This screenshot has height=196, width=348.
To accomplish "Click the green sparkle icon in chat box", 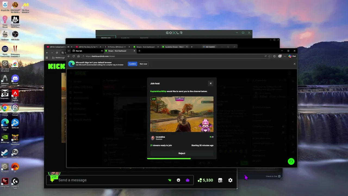I will [x=170, y=180].
